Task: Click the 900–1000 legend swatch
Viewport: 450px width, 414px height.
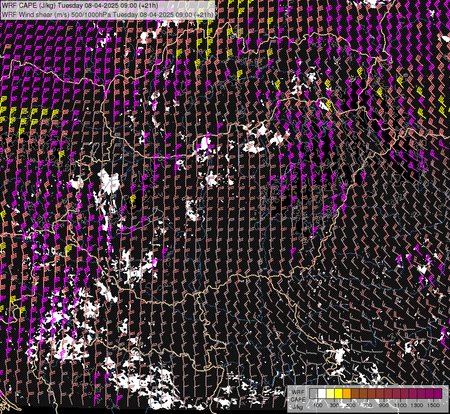Action: click(x=388, y=394)
